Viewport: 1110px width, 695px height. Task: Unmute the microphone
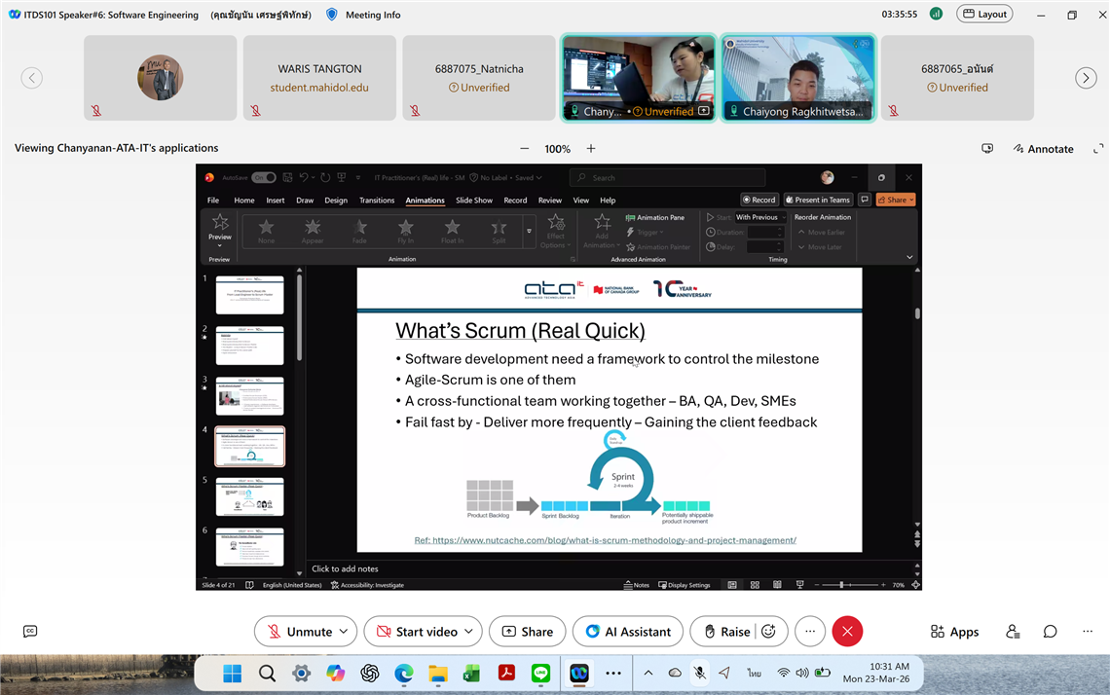pos(298,632)
